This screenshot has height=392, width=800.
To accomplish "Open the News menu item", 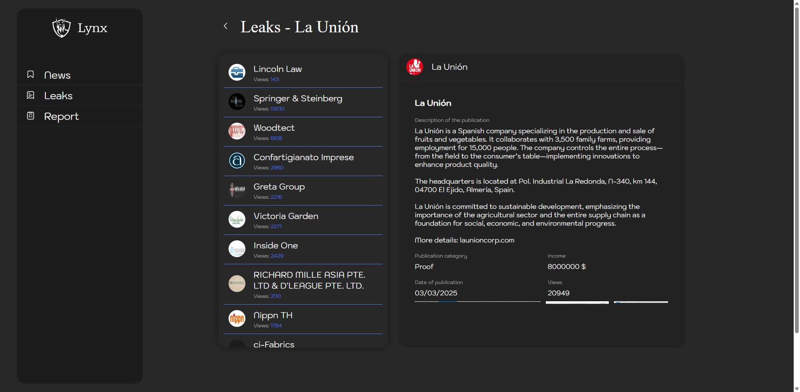I will click(57, 75).
